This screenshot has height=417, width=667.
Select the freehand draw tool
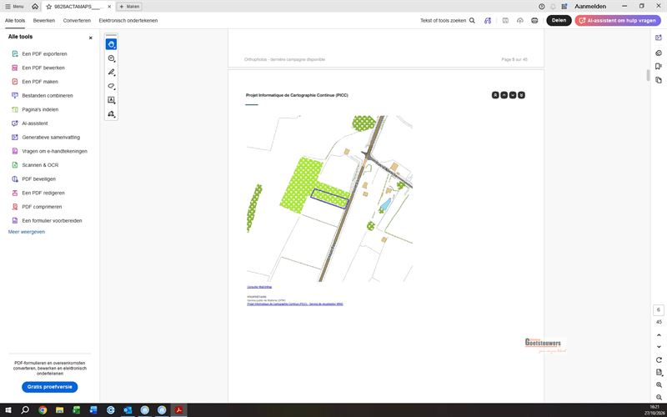coord(111,86)
